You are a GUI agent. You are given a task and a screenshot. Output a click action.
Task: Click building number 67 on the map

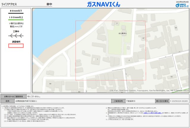pos(143,38)
